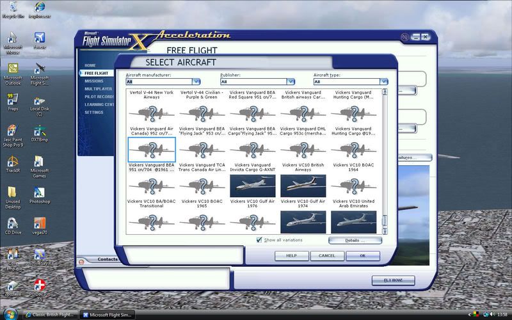Open SETTINGS in the sidebar menu
This screenshot has width=512, height=320.
coord(93,113)
